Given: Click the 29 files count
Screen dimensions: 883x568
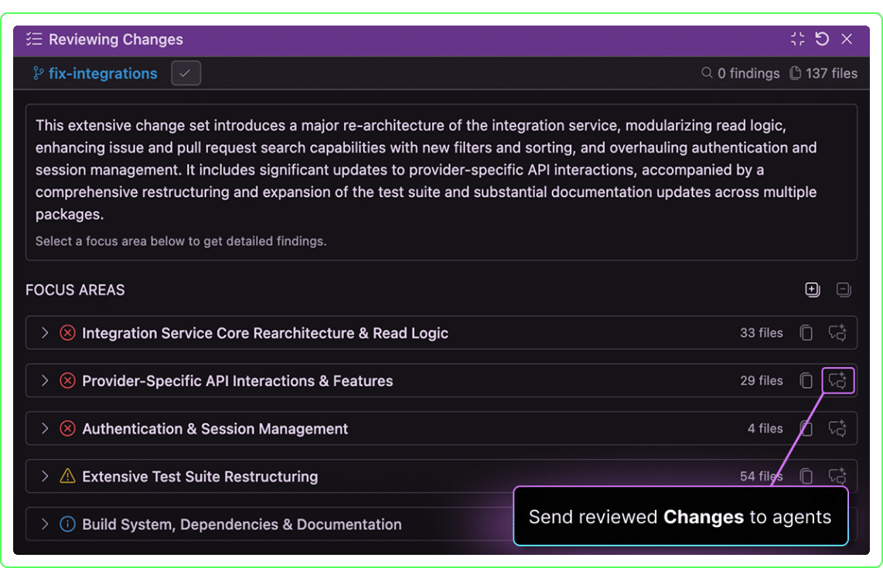Looking at the screenshot, I should [x=762, y=380].
